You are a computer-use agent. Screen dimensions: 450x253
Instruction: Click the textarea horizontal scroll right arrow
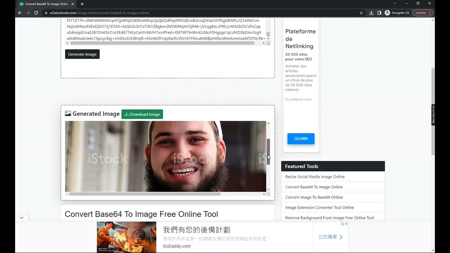(264, 43)
